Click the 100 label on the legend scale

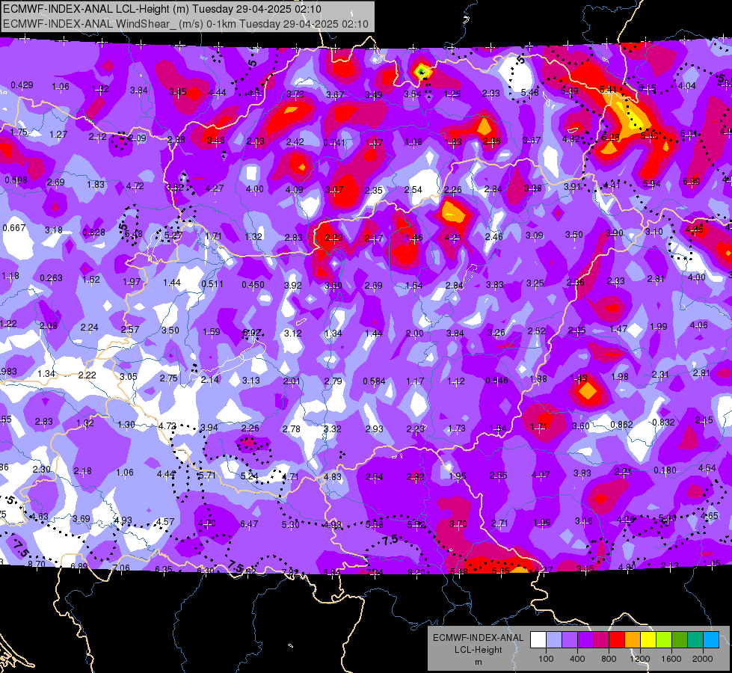coord(546,659)
